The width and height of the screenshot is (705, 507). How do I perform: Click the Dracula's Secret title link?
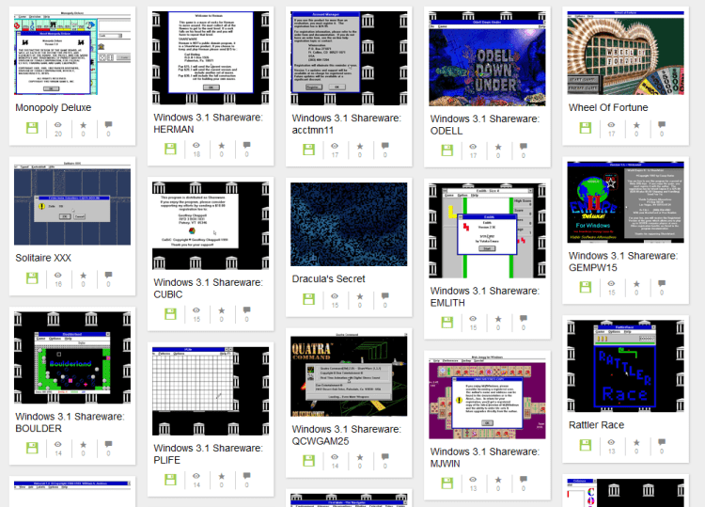click(x=329, y=279)
